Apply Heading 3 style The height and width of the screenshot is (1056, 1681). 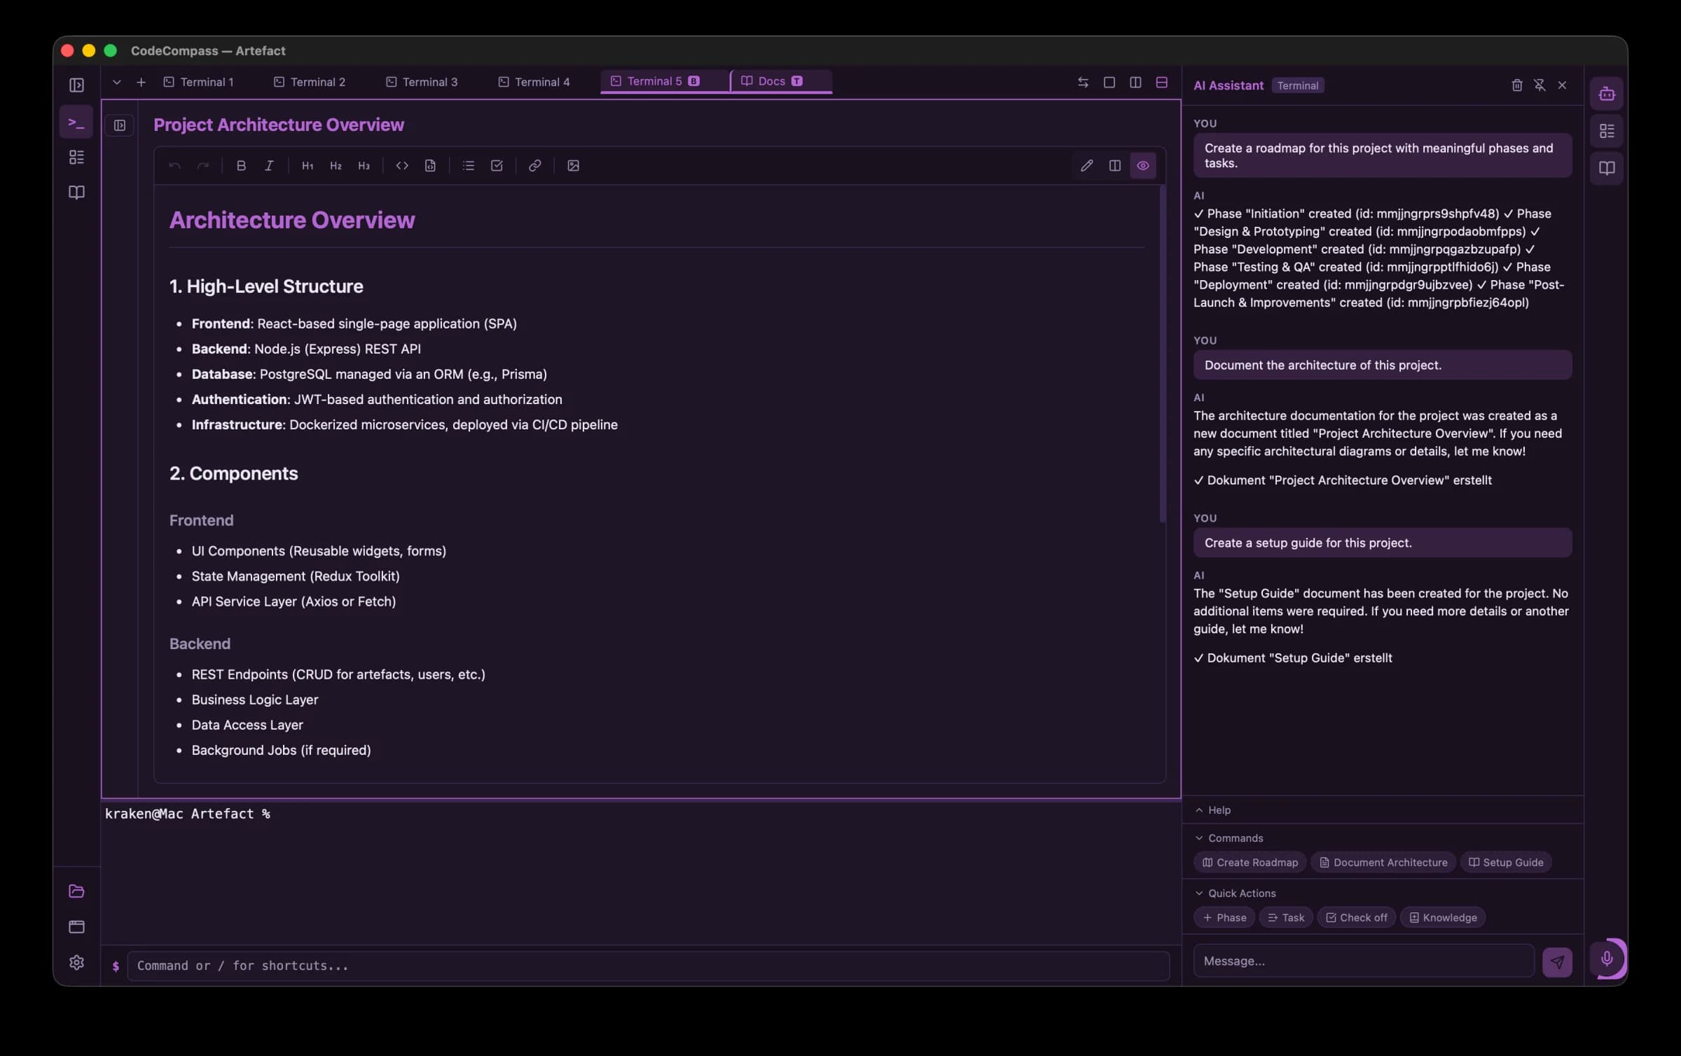tap(364, 166)
